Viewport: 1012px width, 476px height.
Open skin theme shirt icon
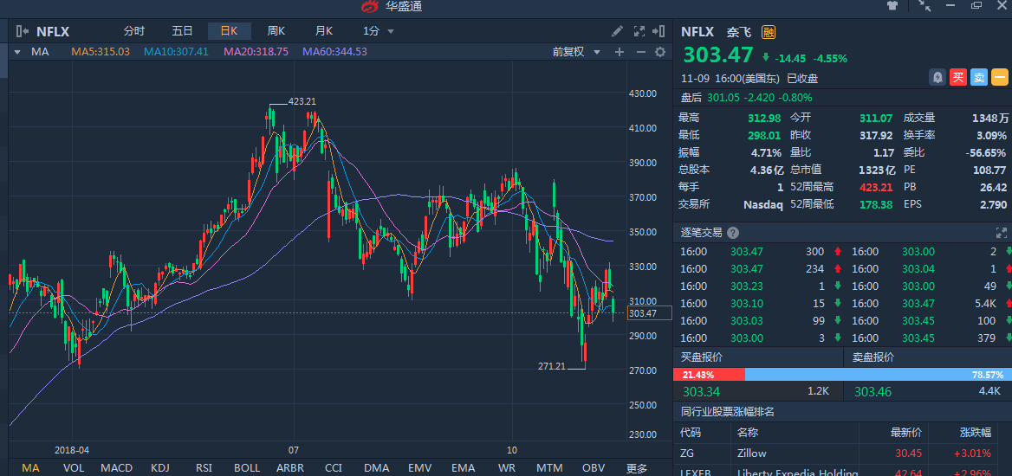click(893, 6)
